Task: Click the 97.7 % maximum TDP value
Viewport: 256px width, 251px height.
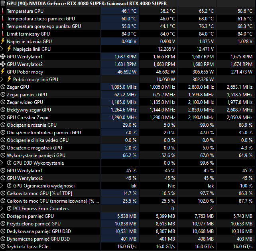Action: (x=207, y=193)
